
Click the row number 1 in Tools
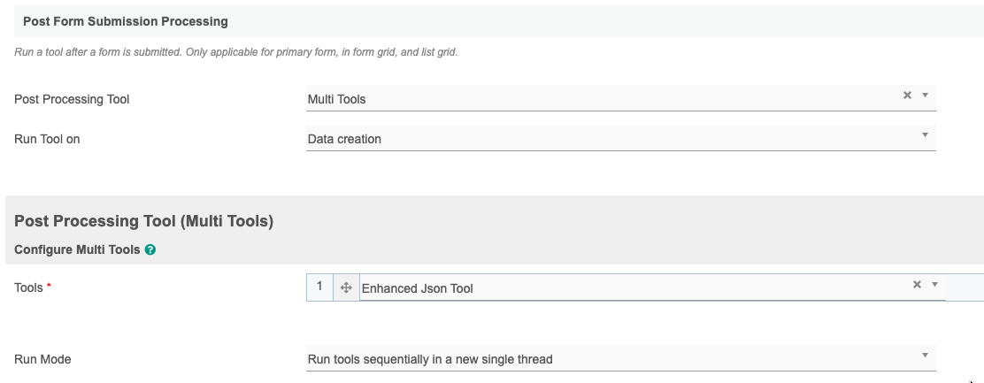click(x=319, y=287)
